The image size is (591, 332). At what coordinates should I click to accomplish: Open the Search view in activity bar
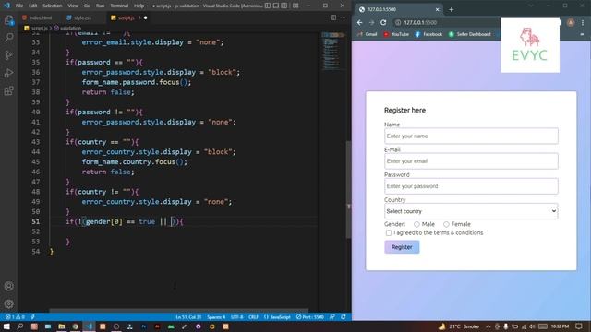point(8,37)
